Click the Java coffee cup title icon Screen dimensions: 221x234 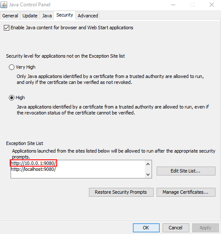click(x=4, y=5)
